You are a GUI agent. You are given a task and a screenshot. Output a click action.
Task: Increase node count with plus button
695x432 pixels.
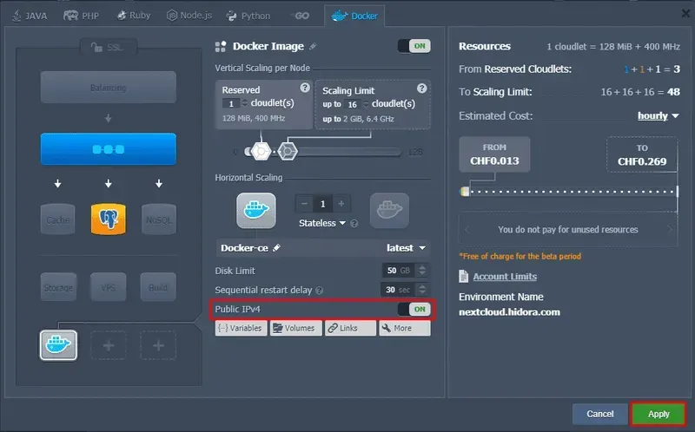341,203
